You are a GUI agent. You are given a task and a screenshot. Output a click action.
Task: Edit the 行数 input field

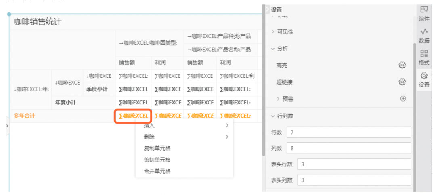(349, 132)
